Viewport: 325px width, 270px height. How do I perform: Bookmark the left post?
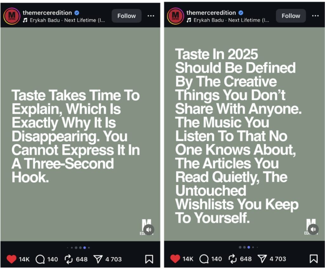coord(149,259)
